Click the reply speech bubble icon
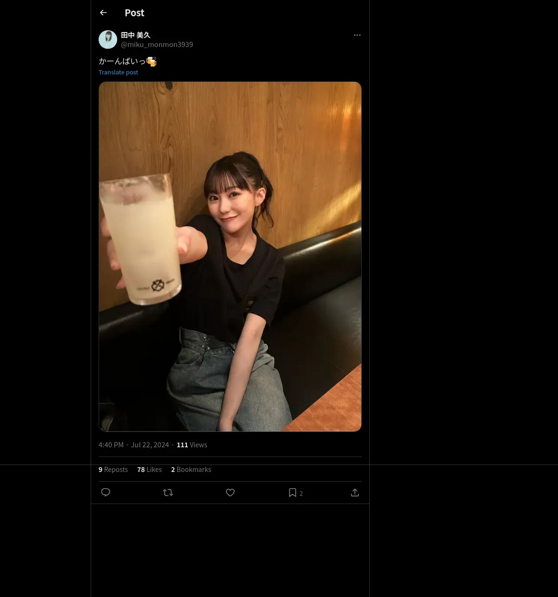Screen dimensions: 558x597 pos(106,492)
